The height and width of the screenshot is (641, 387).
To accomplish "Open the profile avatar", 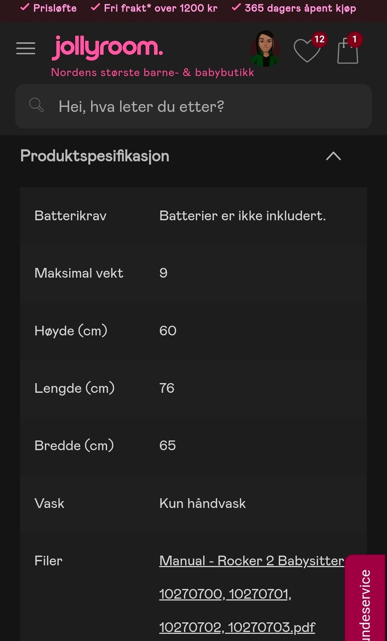I will [265, 48].
